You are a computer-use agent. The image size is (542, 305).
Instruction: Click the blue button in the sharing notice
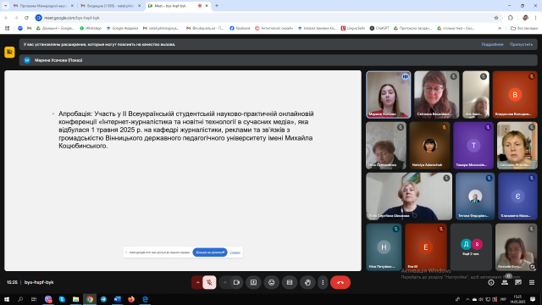[x=210, y=252]
